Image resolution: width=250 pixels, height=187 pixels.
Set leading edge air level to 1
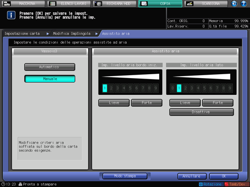(x=105, y=88)
